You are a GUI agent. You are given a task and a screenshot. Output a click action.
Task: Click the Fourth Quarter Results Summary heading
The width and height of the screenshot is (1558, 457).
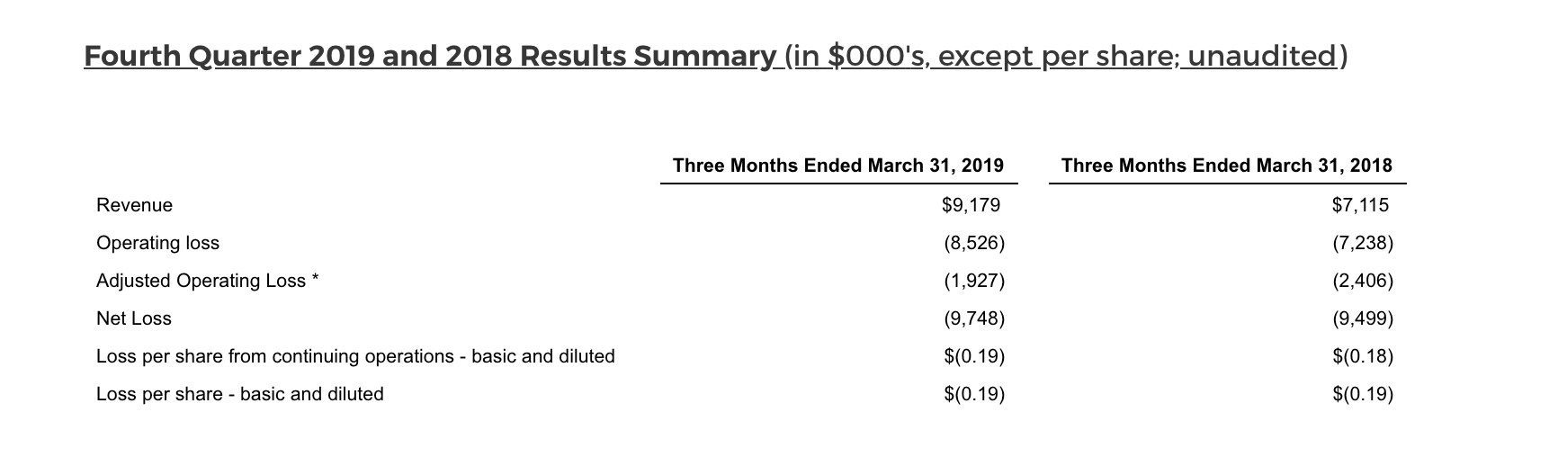tap(429, 57)
